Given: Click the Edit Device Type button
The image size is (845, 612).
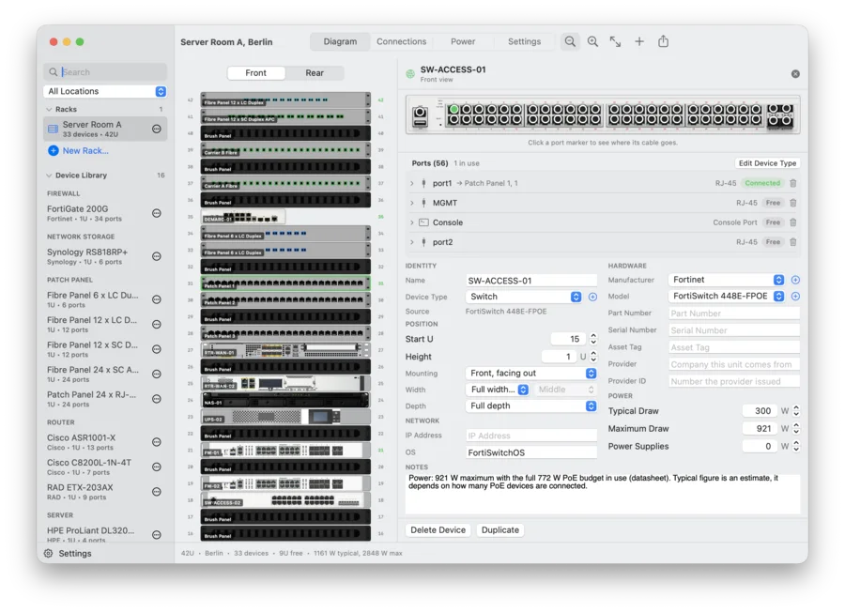Looking at the screenshot, I should coord(767,163).
